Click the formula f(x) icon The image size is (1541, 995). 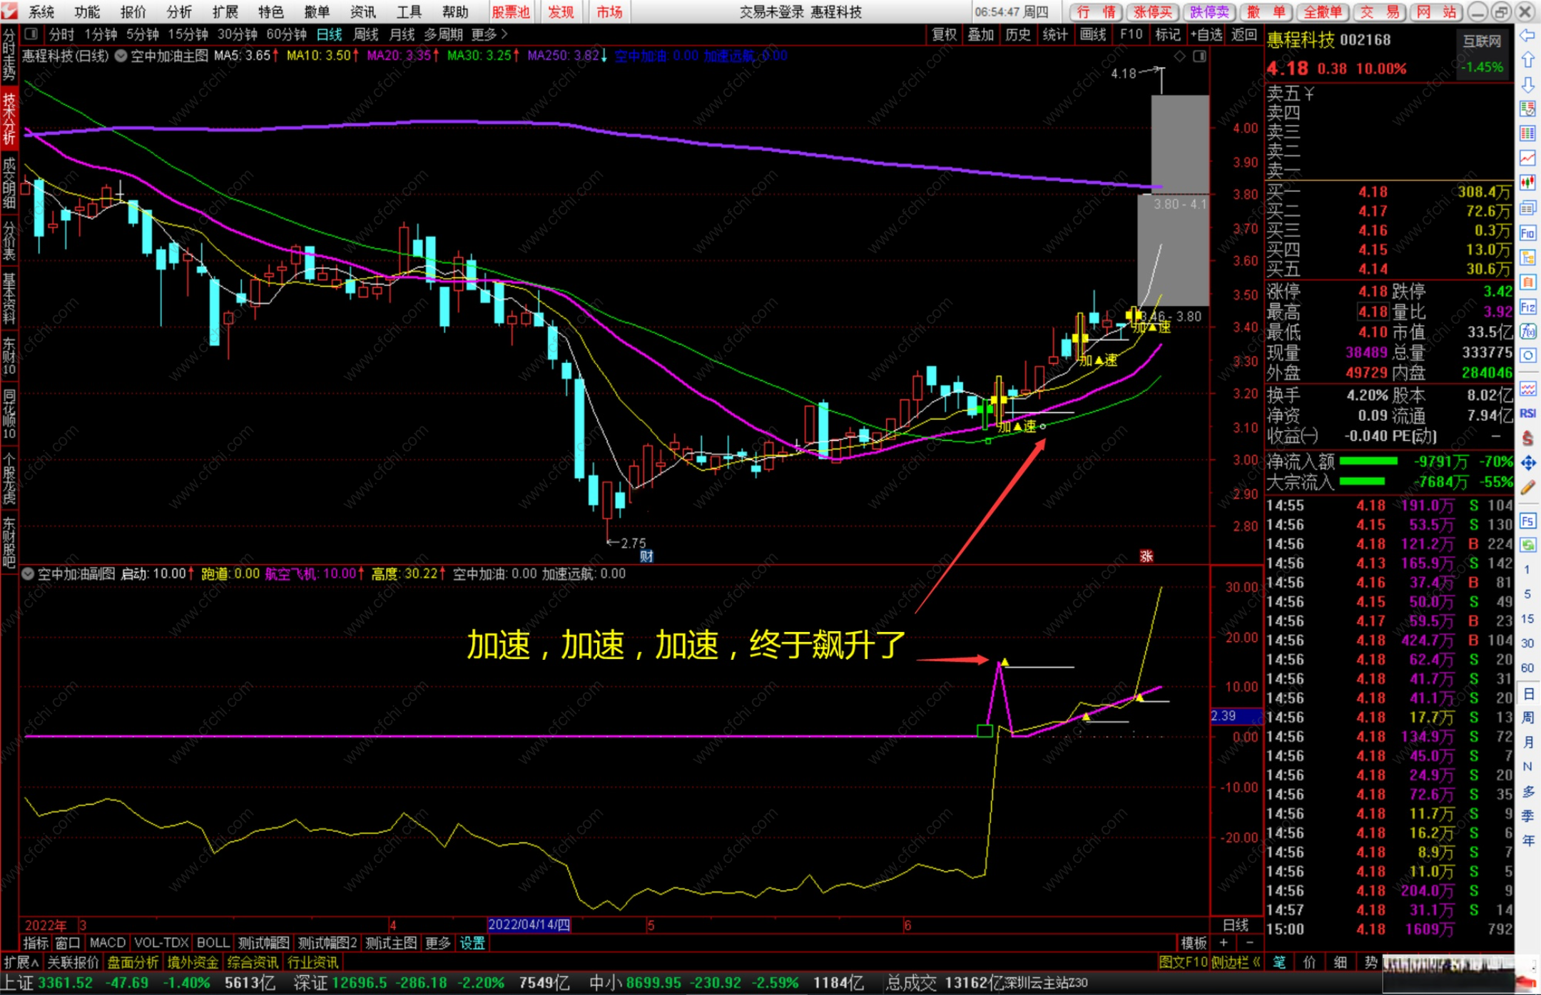click(1527, 332)
